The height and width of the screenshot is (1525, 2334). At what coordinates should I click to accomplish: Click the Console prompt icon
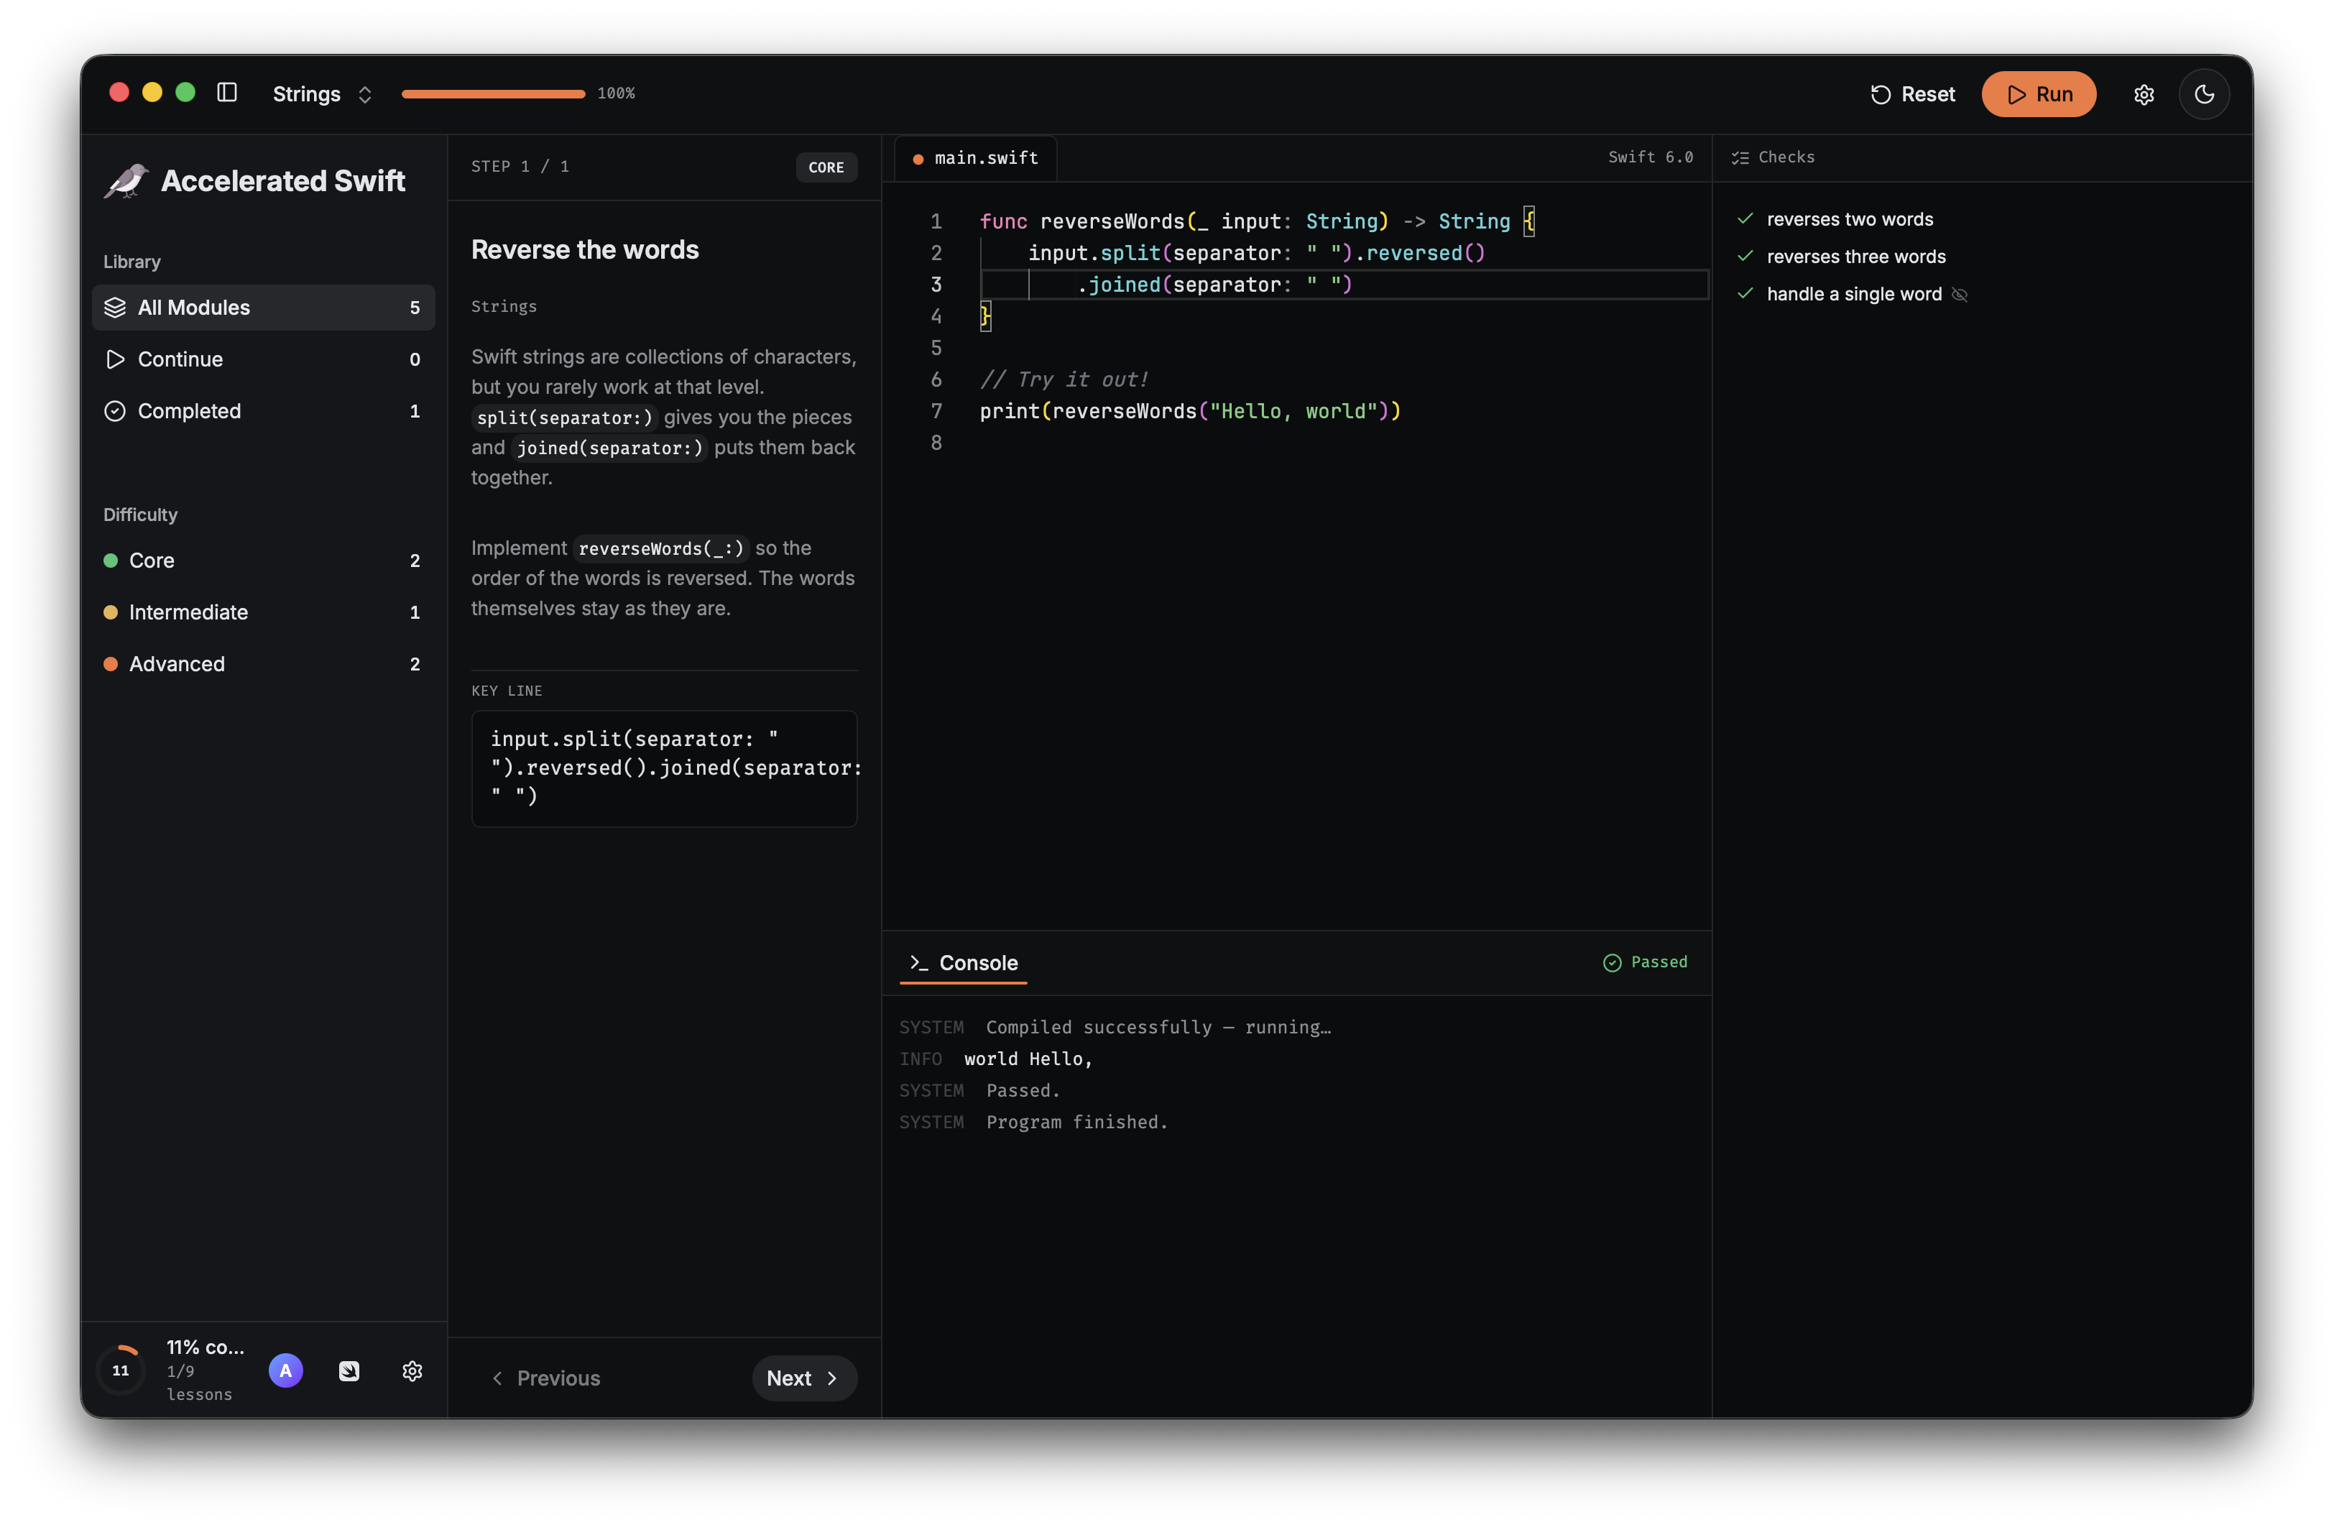tap(919, 963)
